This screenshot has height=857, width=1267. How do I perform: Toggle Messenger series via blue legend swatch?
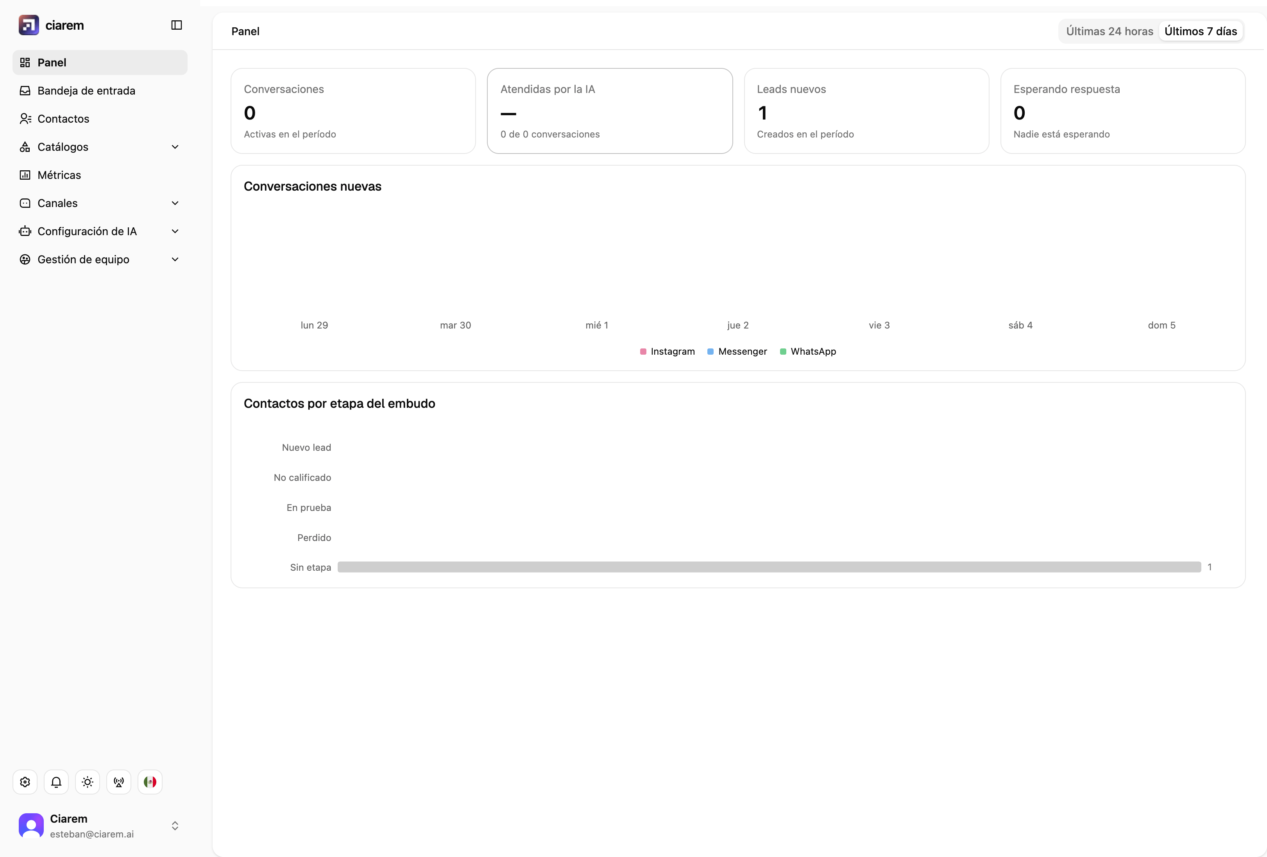coord(710,352)
